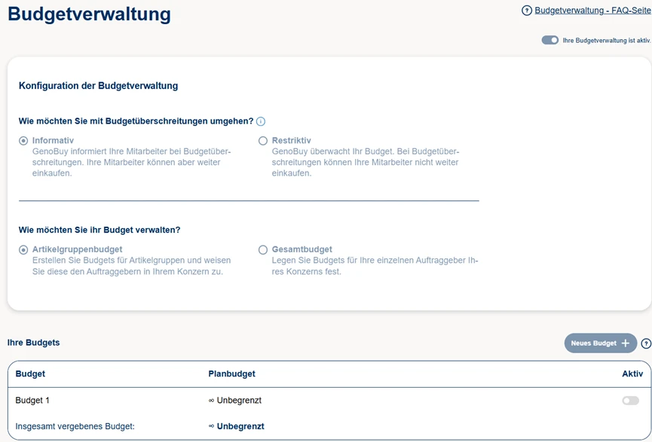Image resolution: width=652 pixels, height=442 pixels.
Task: Click the 'Ihre Budgets' section heading
Action: click(x=33, y=343)
